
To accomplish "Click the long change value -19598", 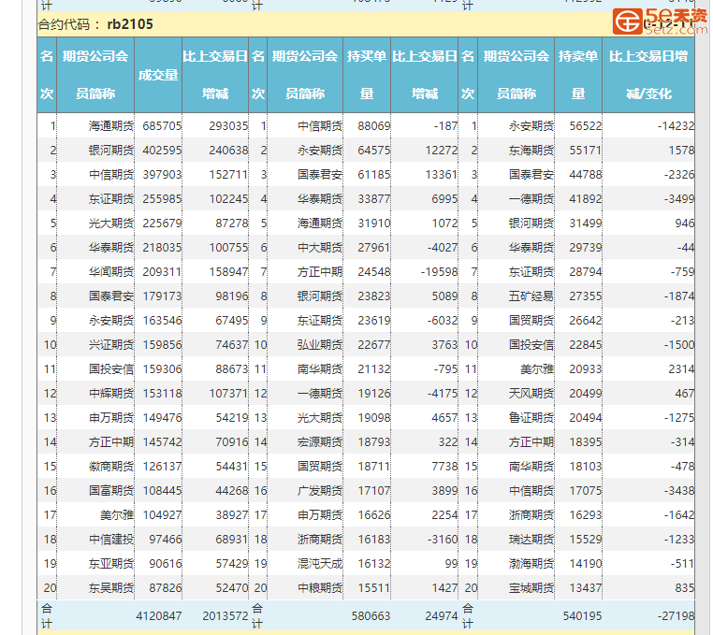I will (x=439, y=272).
